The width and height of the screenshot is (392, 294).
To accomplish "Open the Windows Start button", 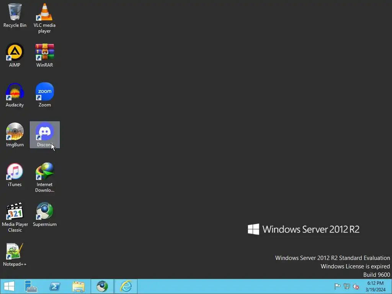I will coord(9,286).
